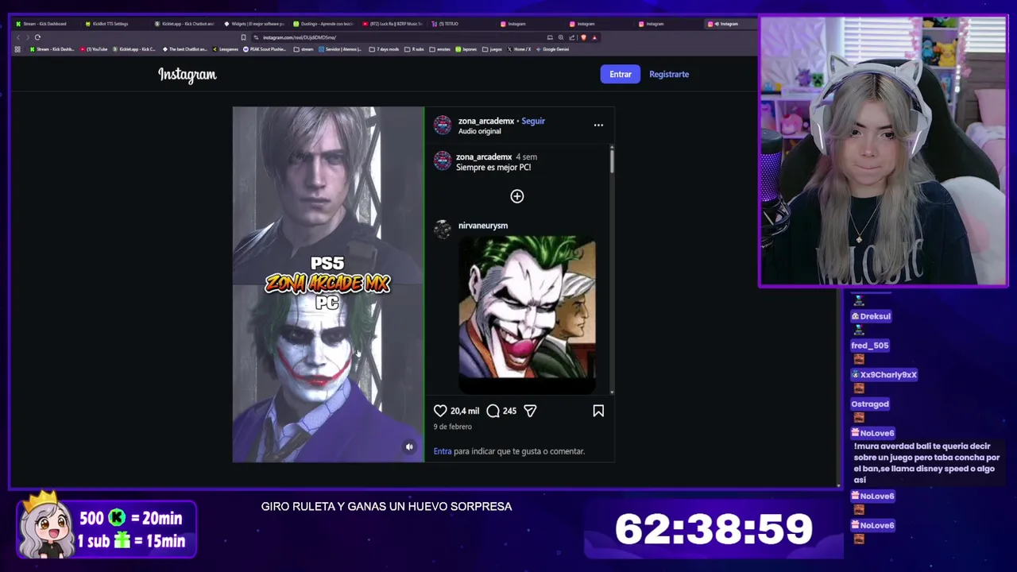Screen dimensions: 1017x572
Task: Click the Instagram logo
Action: coord(187,75)
